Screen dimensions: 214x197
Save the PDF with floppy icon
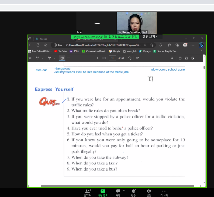tap(186, 58)
